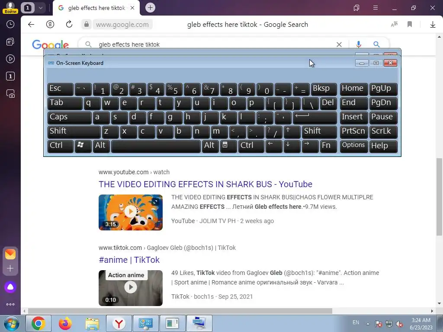
Task: Open On-Screen Keyboard taskbar button
Action: pos(199,323)
